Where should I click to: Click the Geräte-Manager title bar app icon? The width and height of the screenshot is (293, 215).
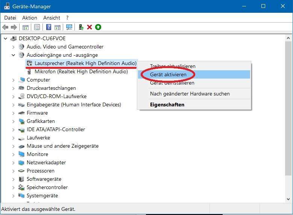point(7,6)
